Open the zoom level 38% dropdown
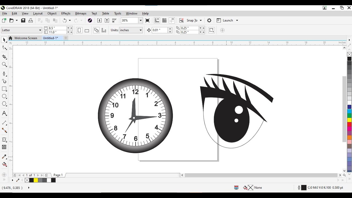This screenshot has width=352, height=198. pos(141,20)
